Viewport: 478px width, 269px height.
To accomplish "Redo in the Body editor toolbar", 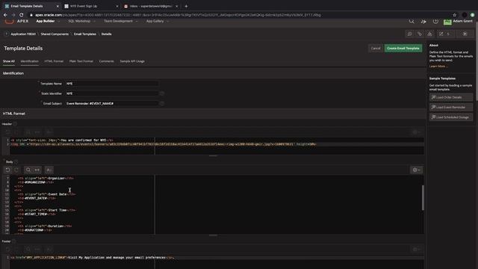I will pos(16,170).
